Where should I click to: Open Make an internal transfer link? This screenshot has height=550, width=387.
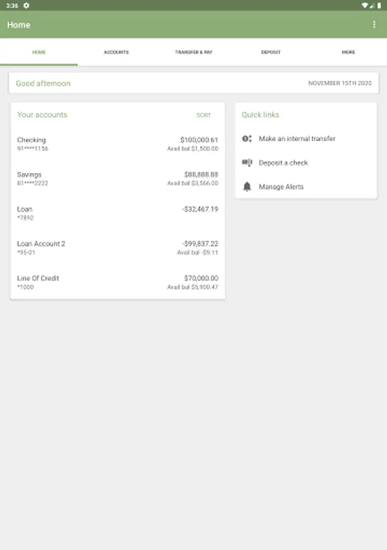coord(297,139)
